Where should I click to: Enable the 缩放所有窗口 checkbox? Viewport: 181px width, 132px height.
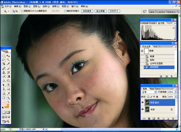65,11
